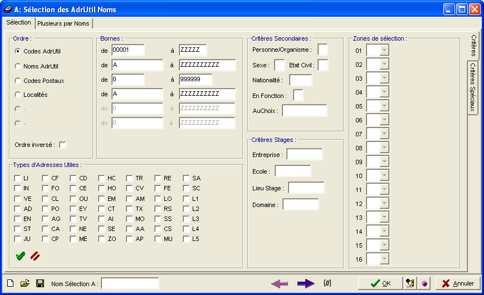Tick the OU address type checkbox

(x=73, y=199)
